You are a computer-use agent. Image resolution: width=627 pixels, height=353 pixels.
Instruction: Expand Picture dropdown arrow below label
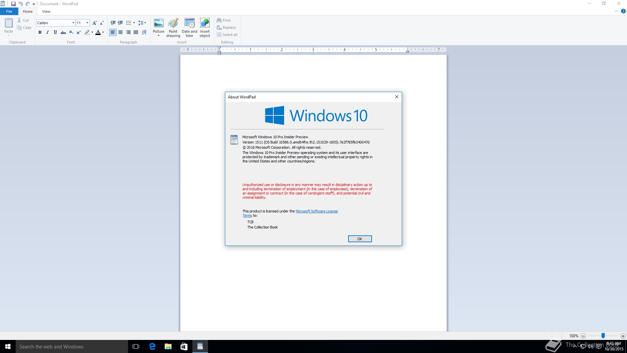[x=158, y=36]
